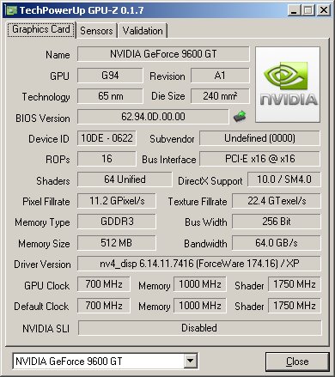The height and width of the screenshot is (377, 335).
Task: Click the Name field NVIDIA GeForce 9600 GT
Action: pos(163,54)
